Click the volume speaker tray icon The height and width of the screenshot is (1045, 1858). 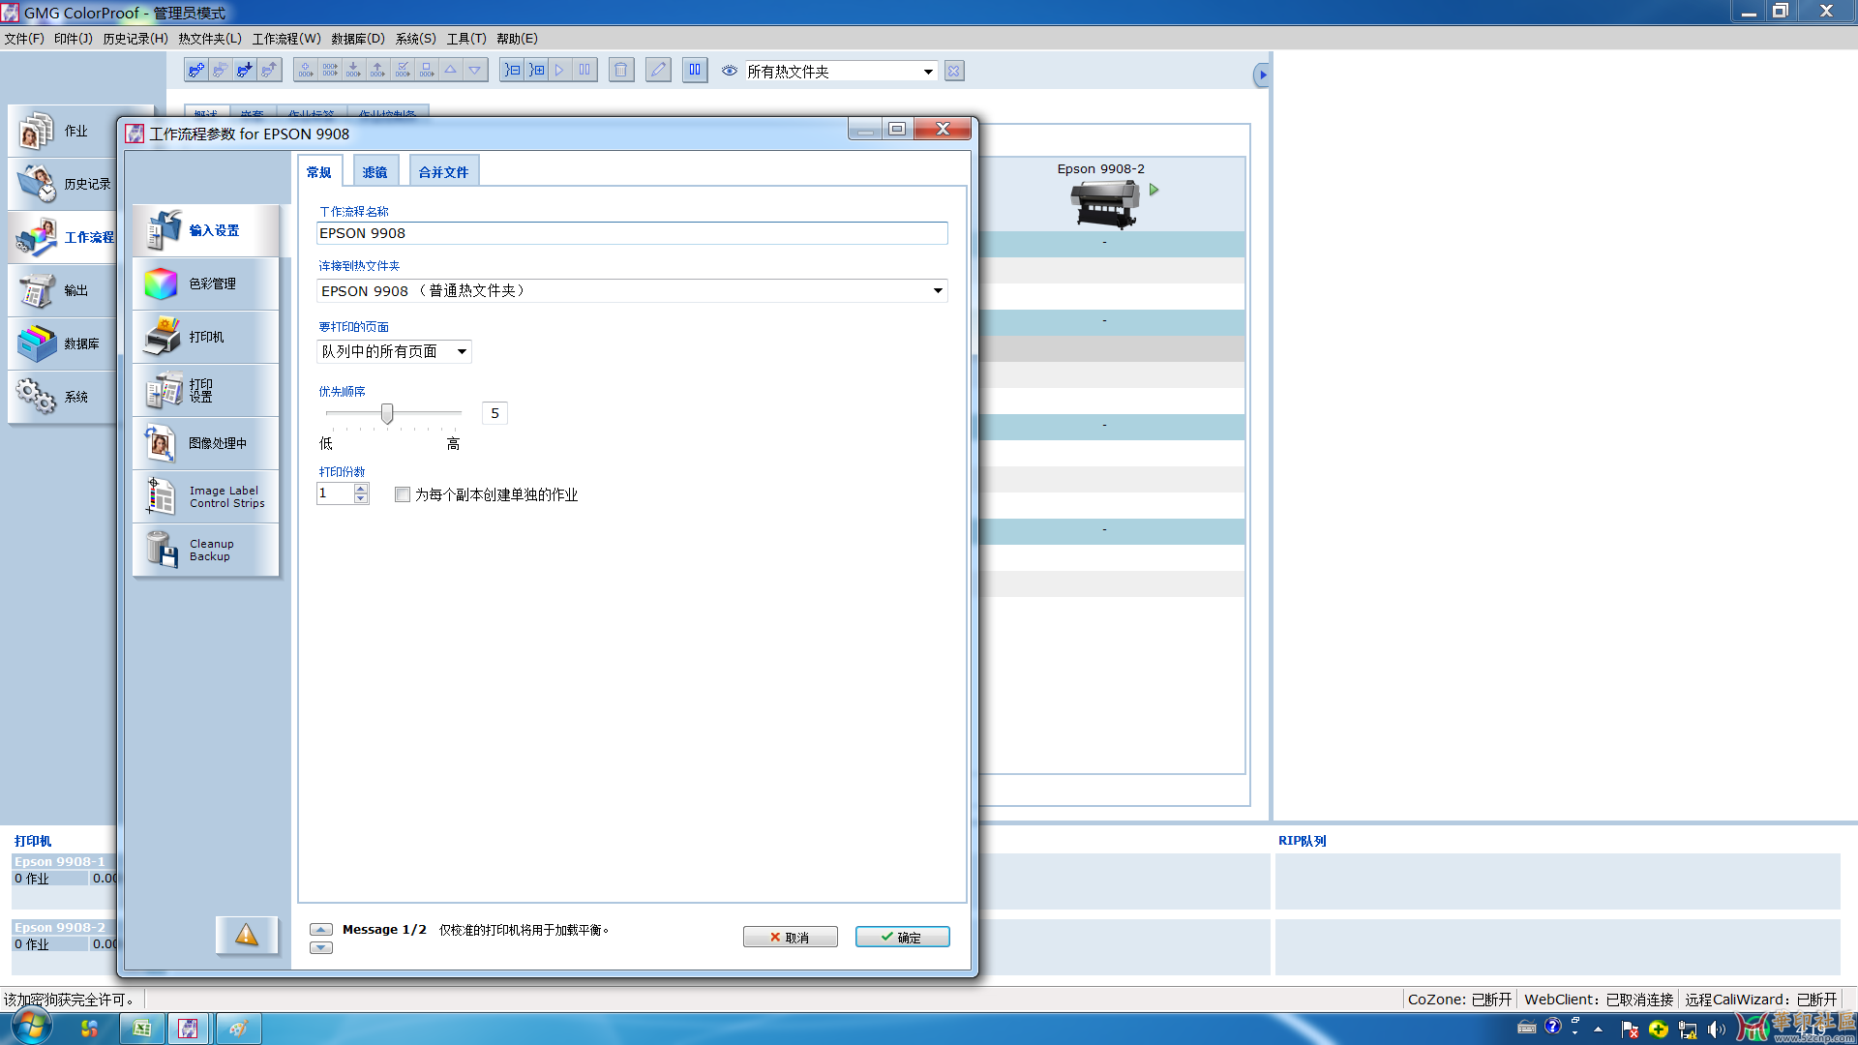pos(1717,1029)
